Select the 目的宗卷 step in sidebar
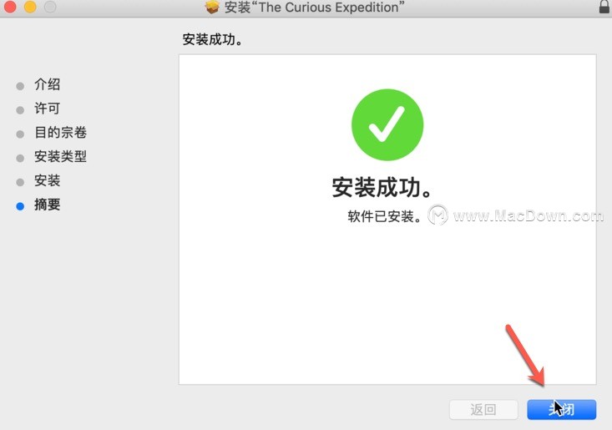612x430 pixels. click(x=60, y=132)
